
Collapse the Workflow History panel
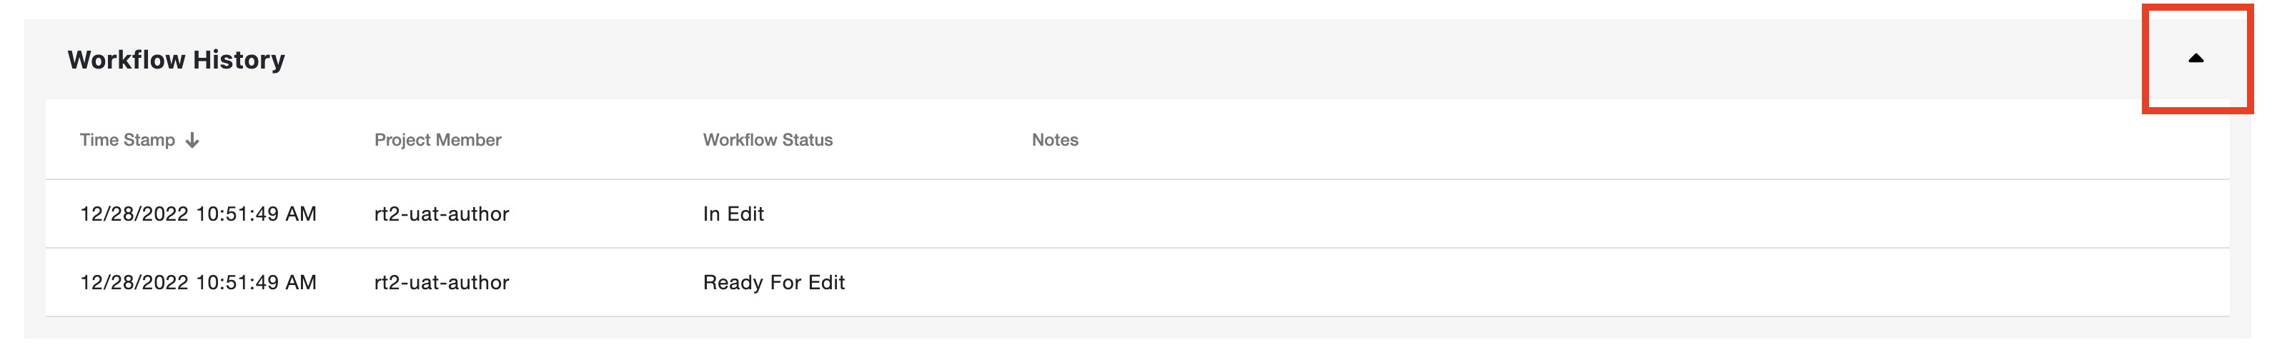[x=2195, y=59]
